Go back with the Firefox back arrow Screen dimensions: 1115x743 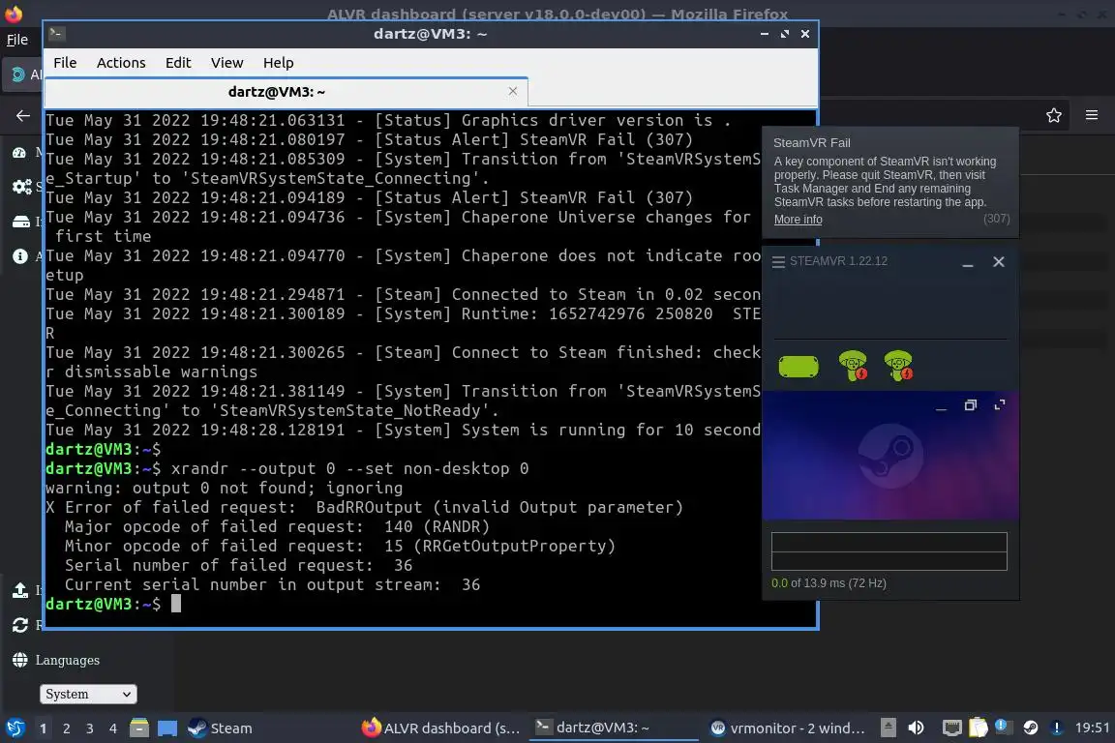point(23,115)
